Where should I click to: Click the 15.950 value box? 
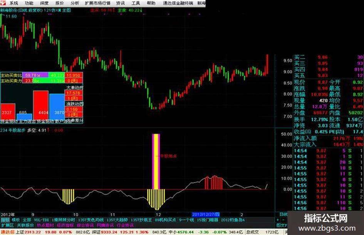point(74,75)
